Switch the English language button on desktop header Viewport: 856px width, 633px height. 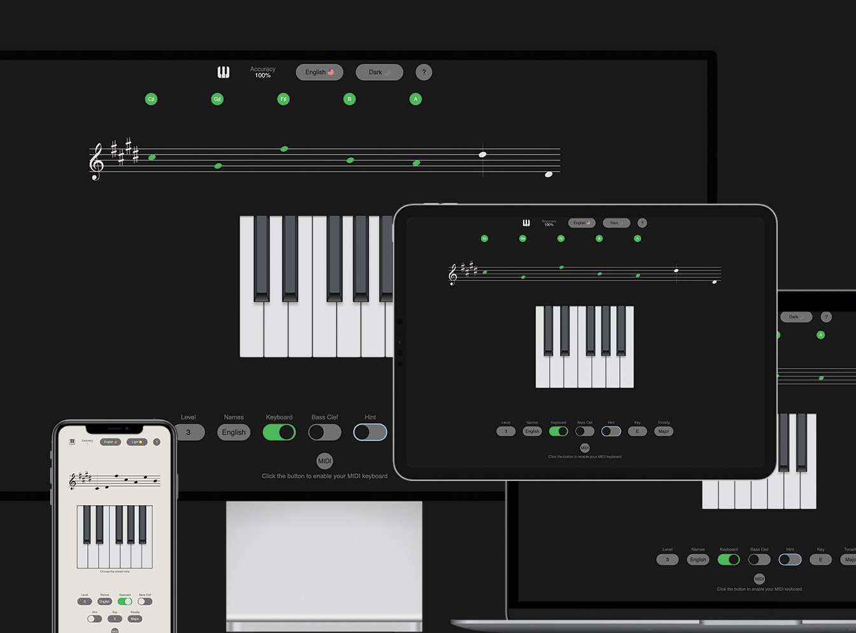pos(319,73)
